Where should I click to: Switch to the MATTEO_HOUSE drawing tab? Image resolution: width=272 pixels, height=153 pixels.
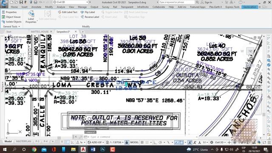point(40,31)
